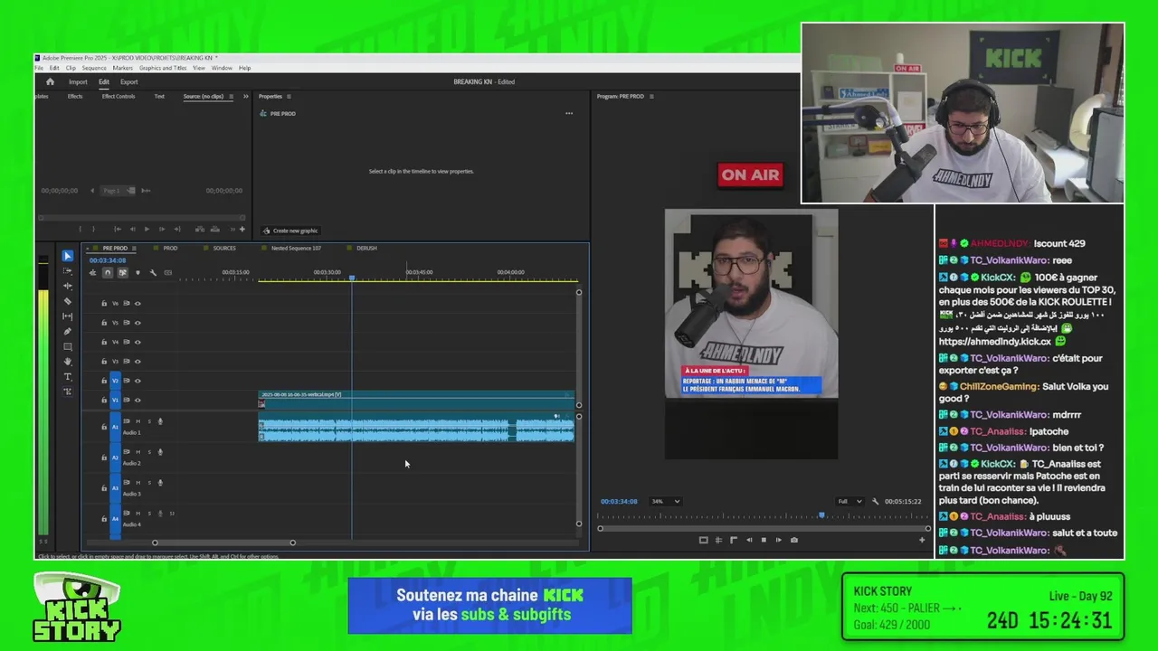Select the Razor tool
The height and width of the screenshot is (651, 1158).
point(68,301)
